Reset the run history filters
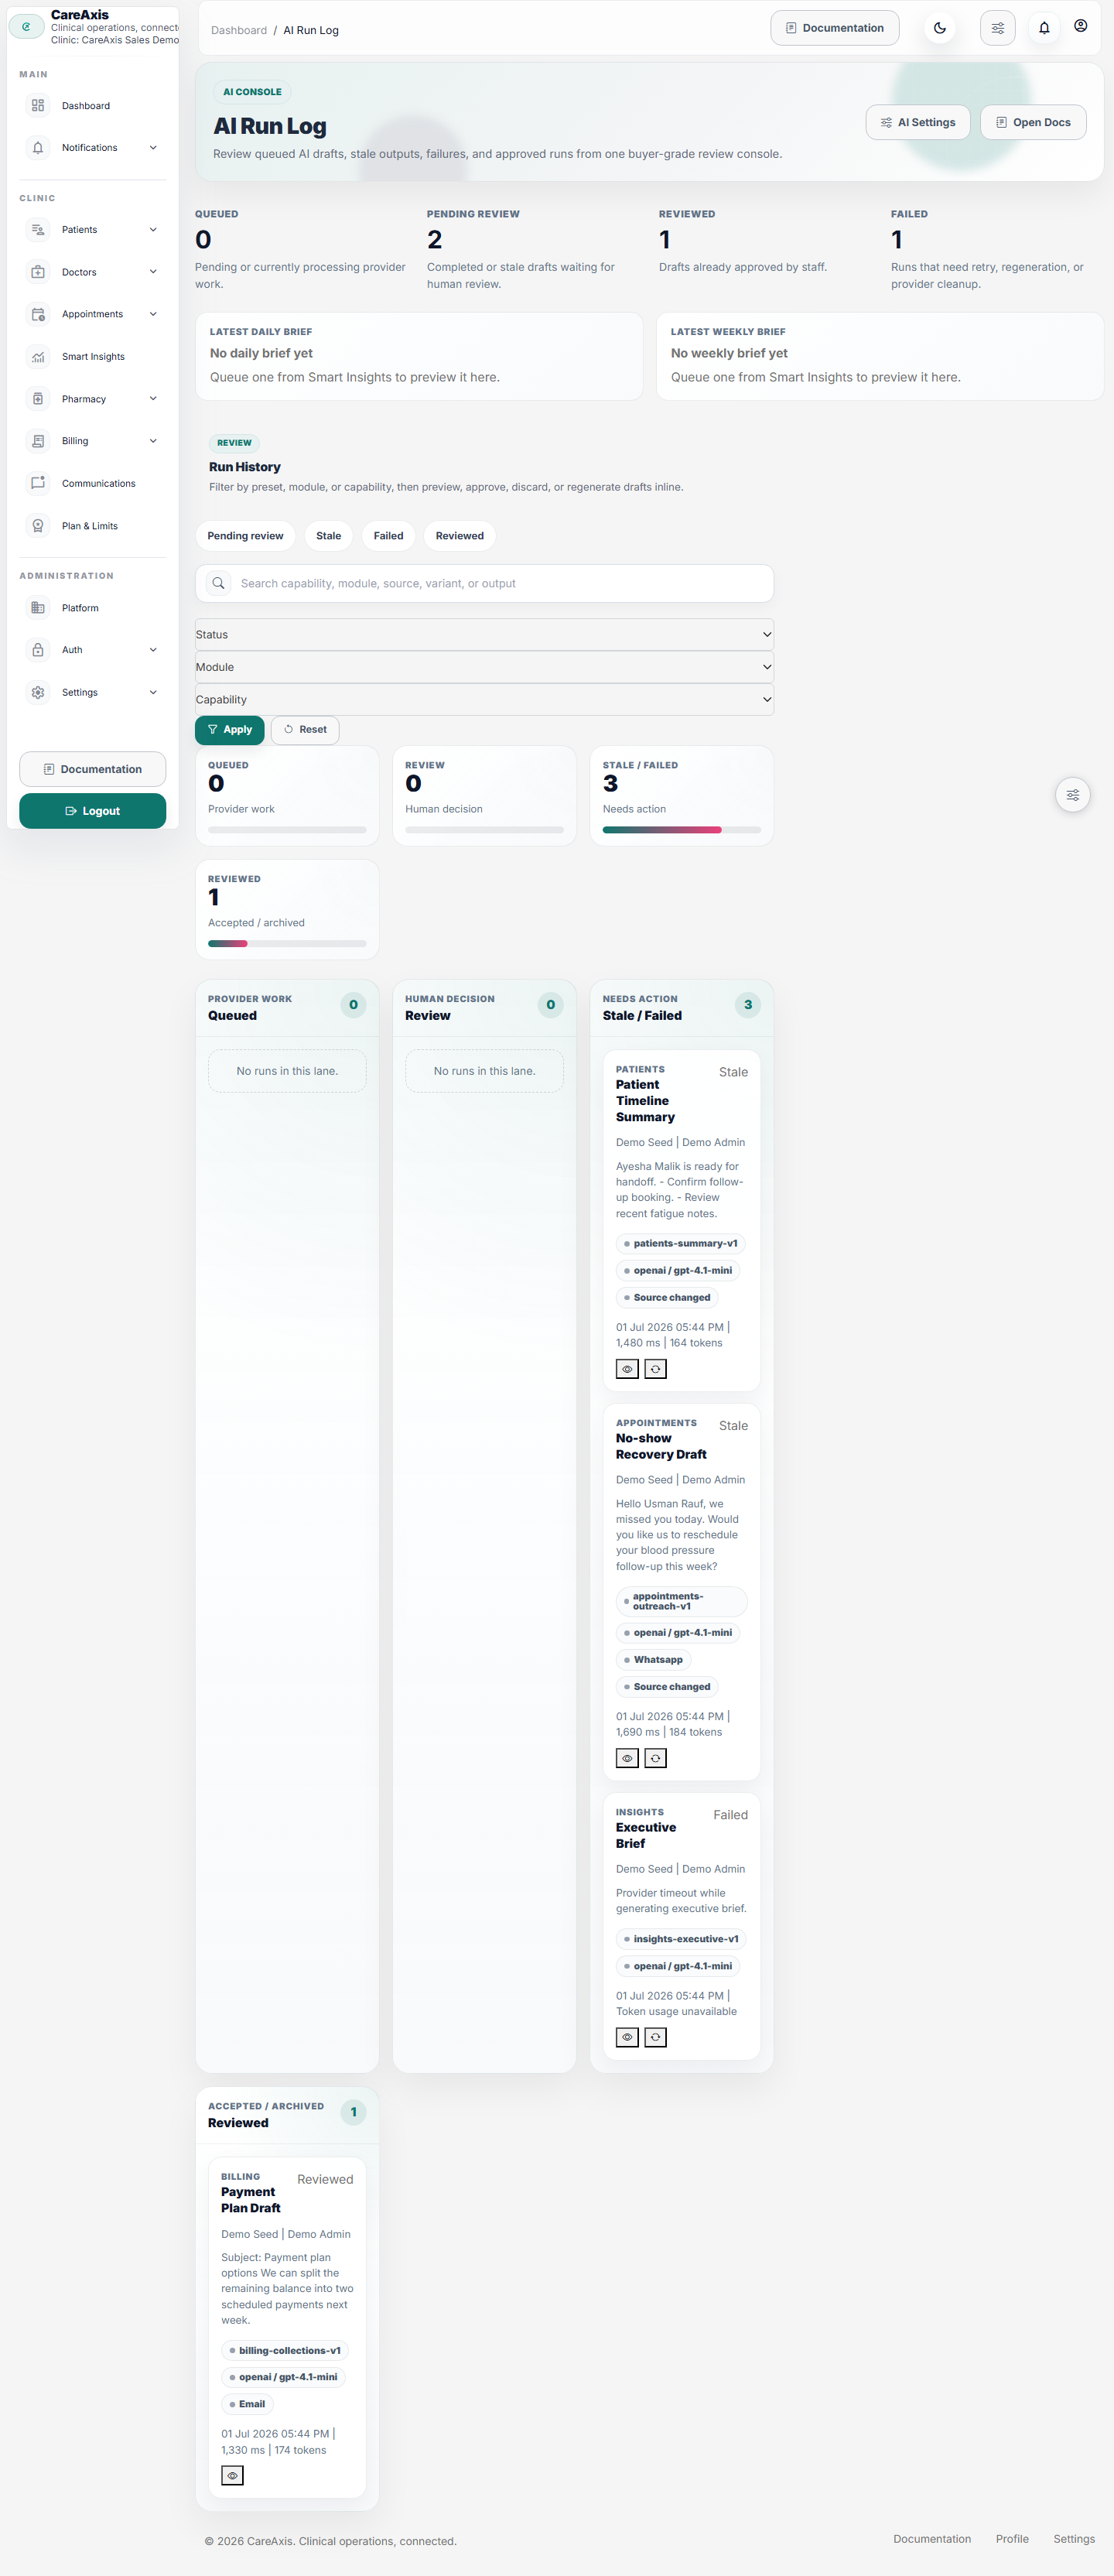This screenshot has width=1114, height=2576. tap(305, 730)
